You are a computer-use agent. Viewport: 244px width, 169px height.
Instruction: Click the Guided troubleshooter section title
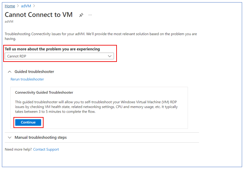[34, 72]
